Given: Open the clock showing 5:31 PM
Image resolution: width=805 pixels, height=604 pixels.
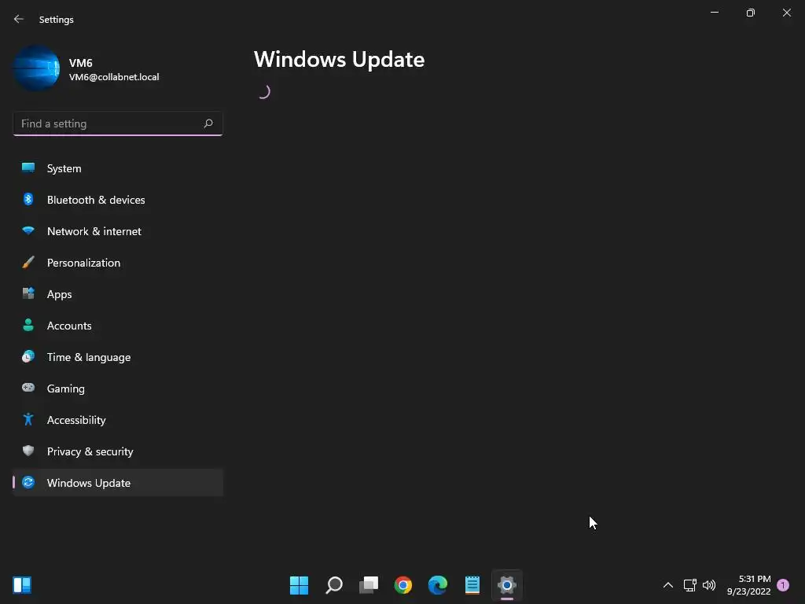Looking at the screenshot, I should [748, 585].
